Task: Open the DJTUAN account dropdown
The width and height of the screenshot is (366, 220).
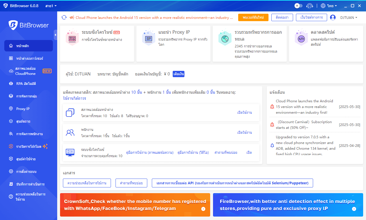Action: point(349,17)
